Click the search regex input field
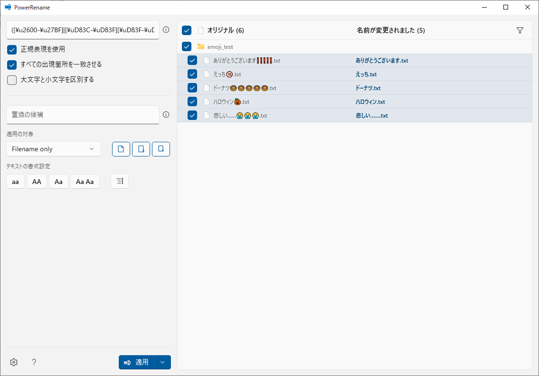539x376 pixels. click(83, 30)
